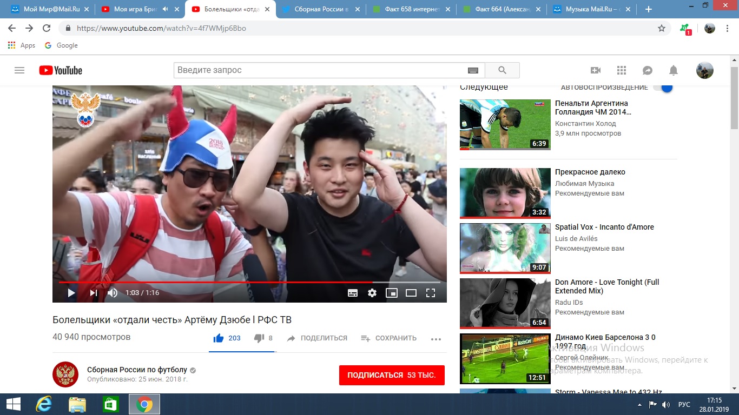This screenshot has width=739, height=415.
Task: Skip to the next video
Action: [x=94, y=293]
